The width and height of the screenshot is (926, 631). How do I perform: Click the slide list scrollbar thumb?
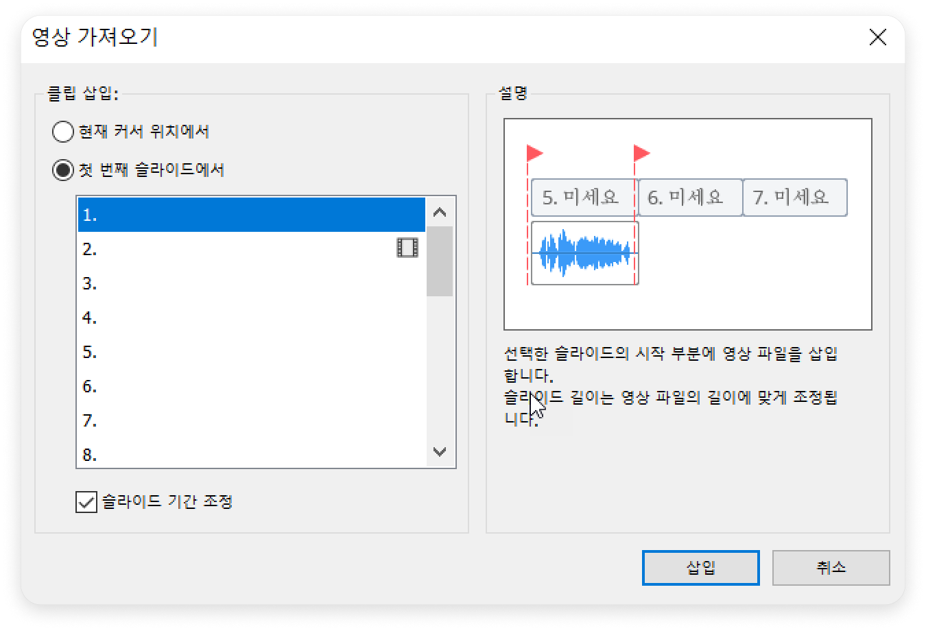pyautogui.click(x=440, y=261)
